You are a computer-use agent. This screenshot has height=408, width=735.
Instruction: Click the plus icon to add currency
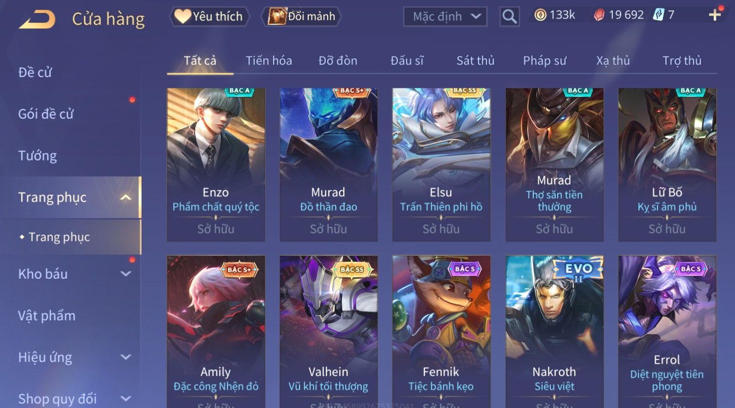point(715,15)
